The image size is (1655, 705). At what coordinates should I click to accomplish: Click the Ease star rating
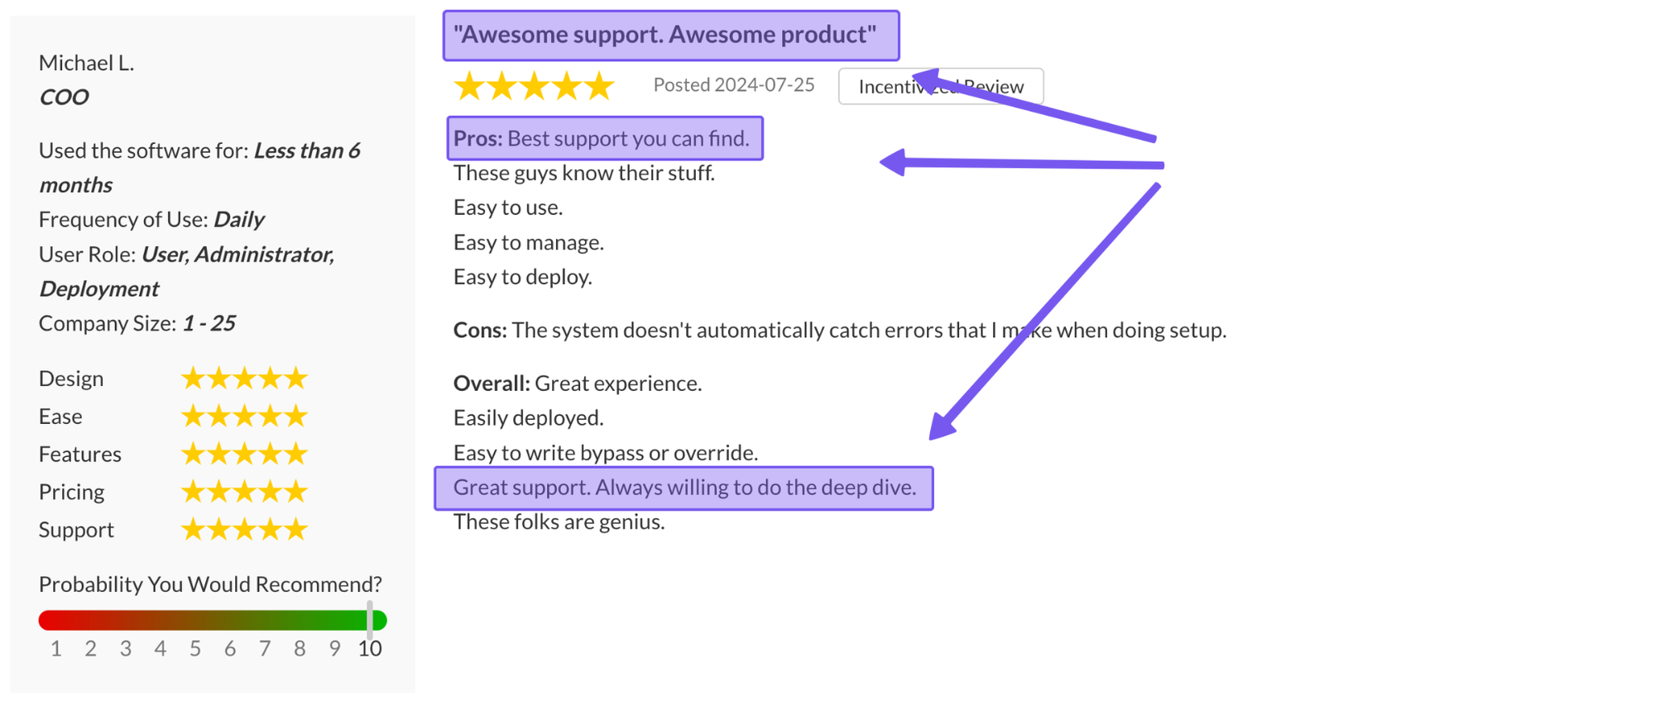point(244,417)
